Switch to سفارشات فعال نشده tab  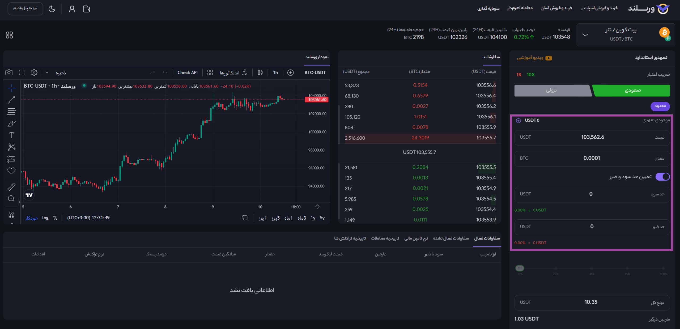pos(451,238)
